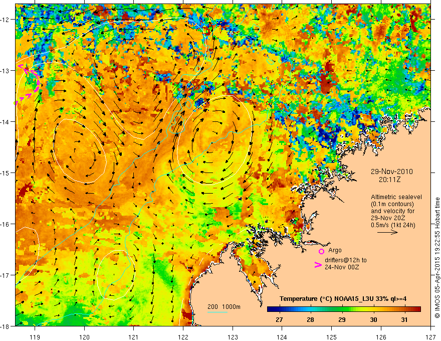This screenshot has height=341, width=441.
Task: Click the "Altimetric sealevel" legend text
Action: point(396,197)
